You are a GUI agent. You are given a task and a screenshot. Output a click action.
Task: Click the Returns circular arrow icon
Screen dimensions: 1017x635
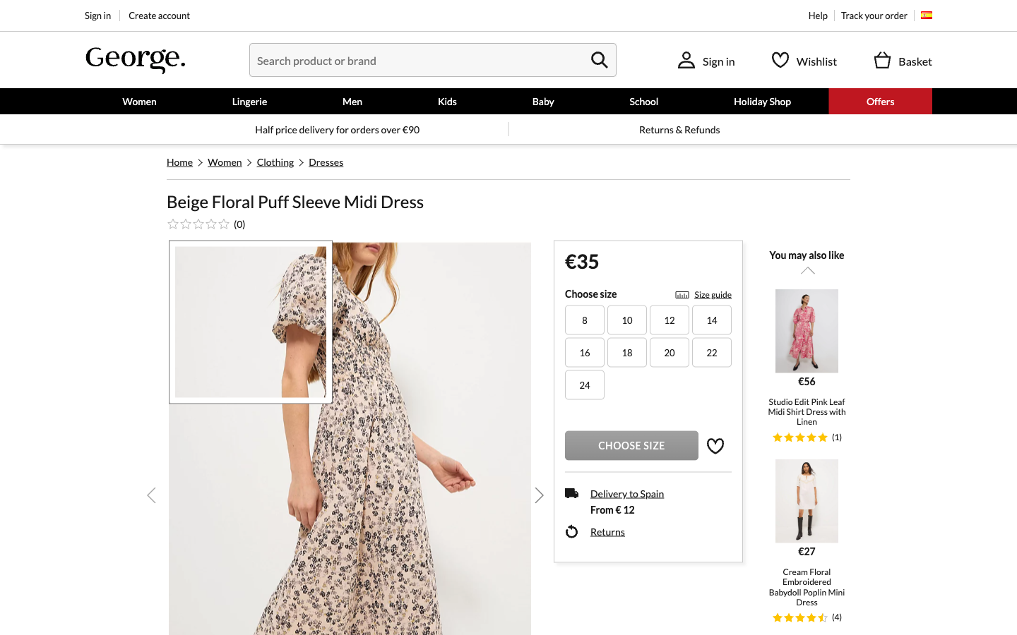click(x=572, y=532)
